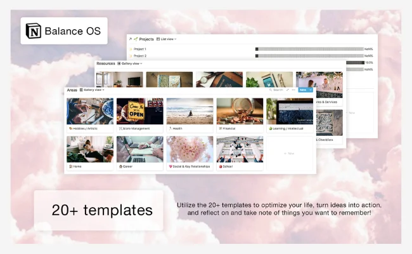Image resolution: width=412 pixels, height=254 pixels.
Task: Open the Career laptop card image
Action: coord(140,149)
